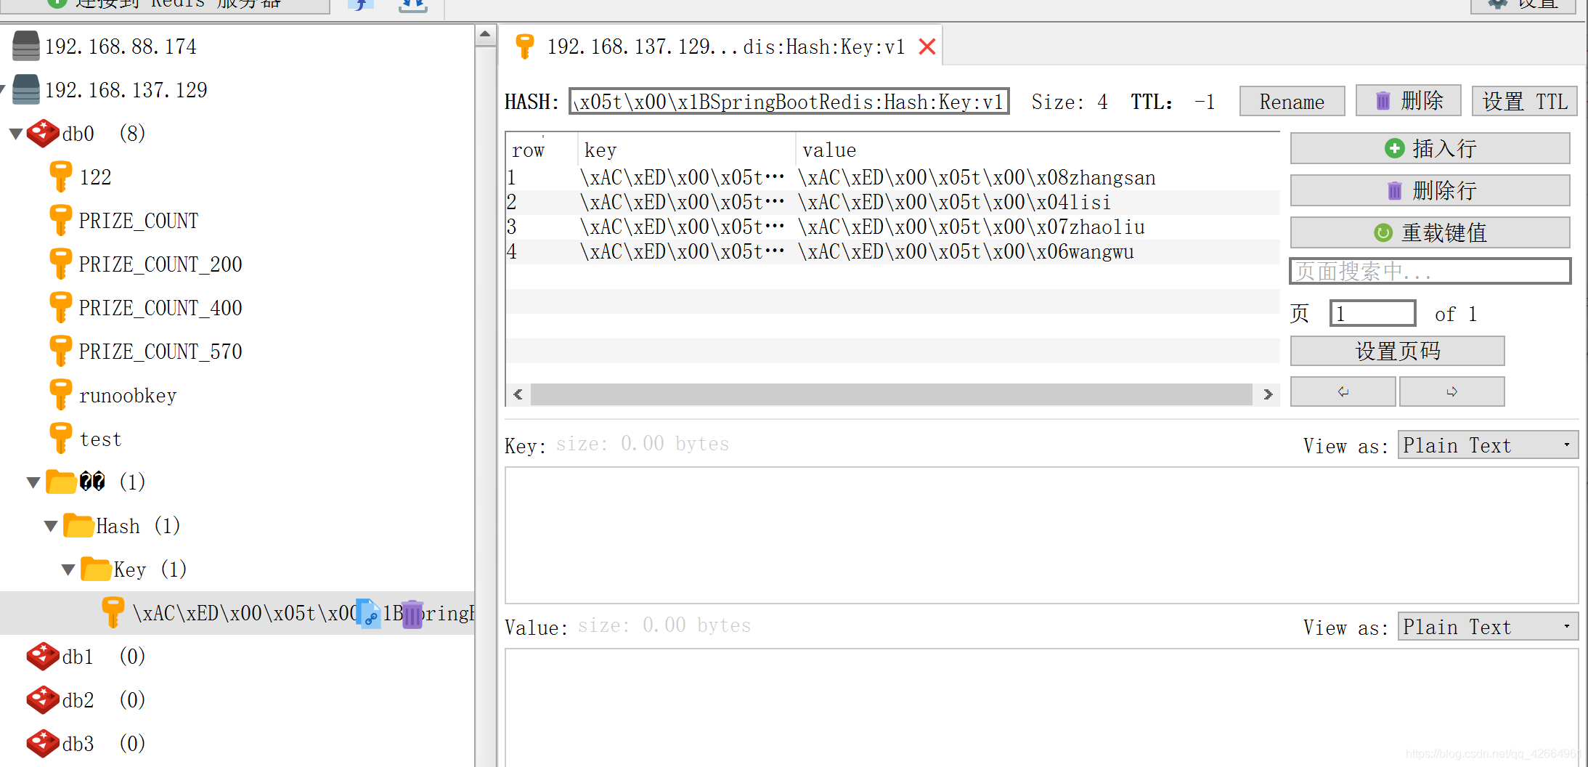Click the HASH key name field
Image resolution: width=1588 pixels, height=767 pixels.
[x=789, y=102]
